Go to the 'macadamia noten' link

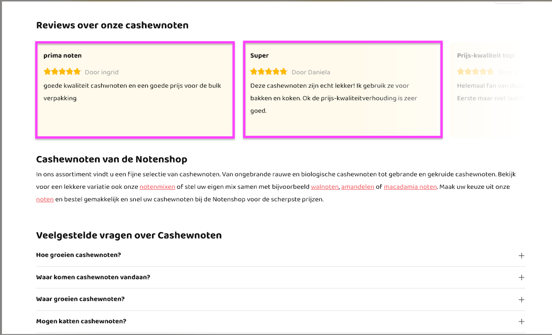coord(410,187)
